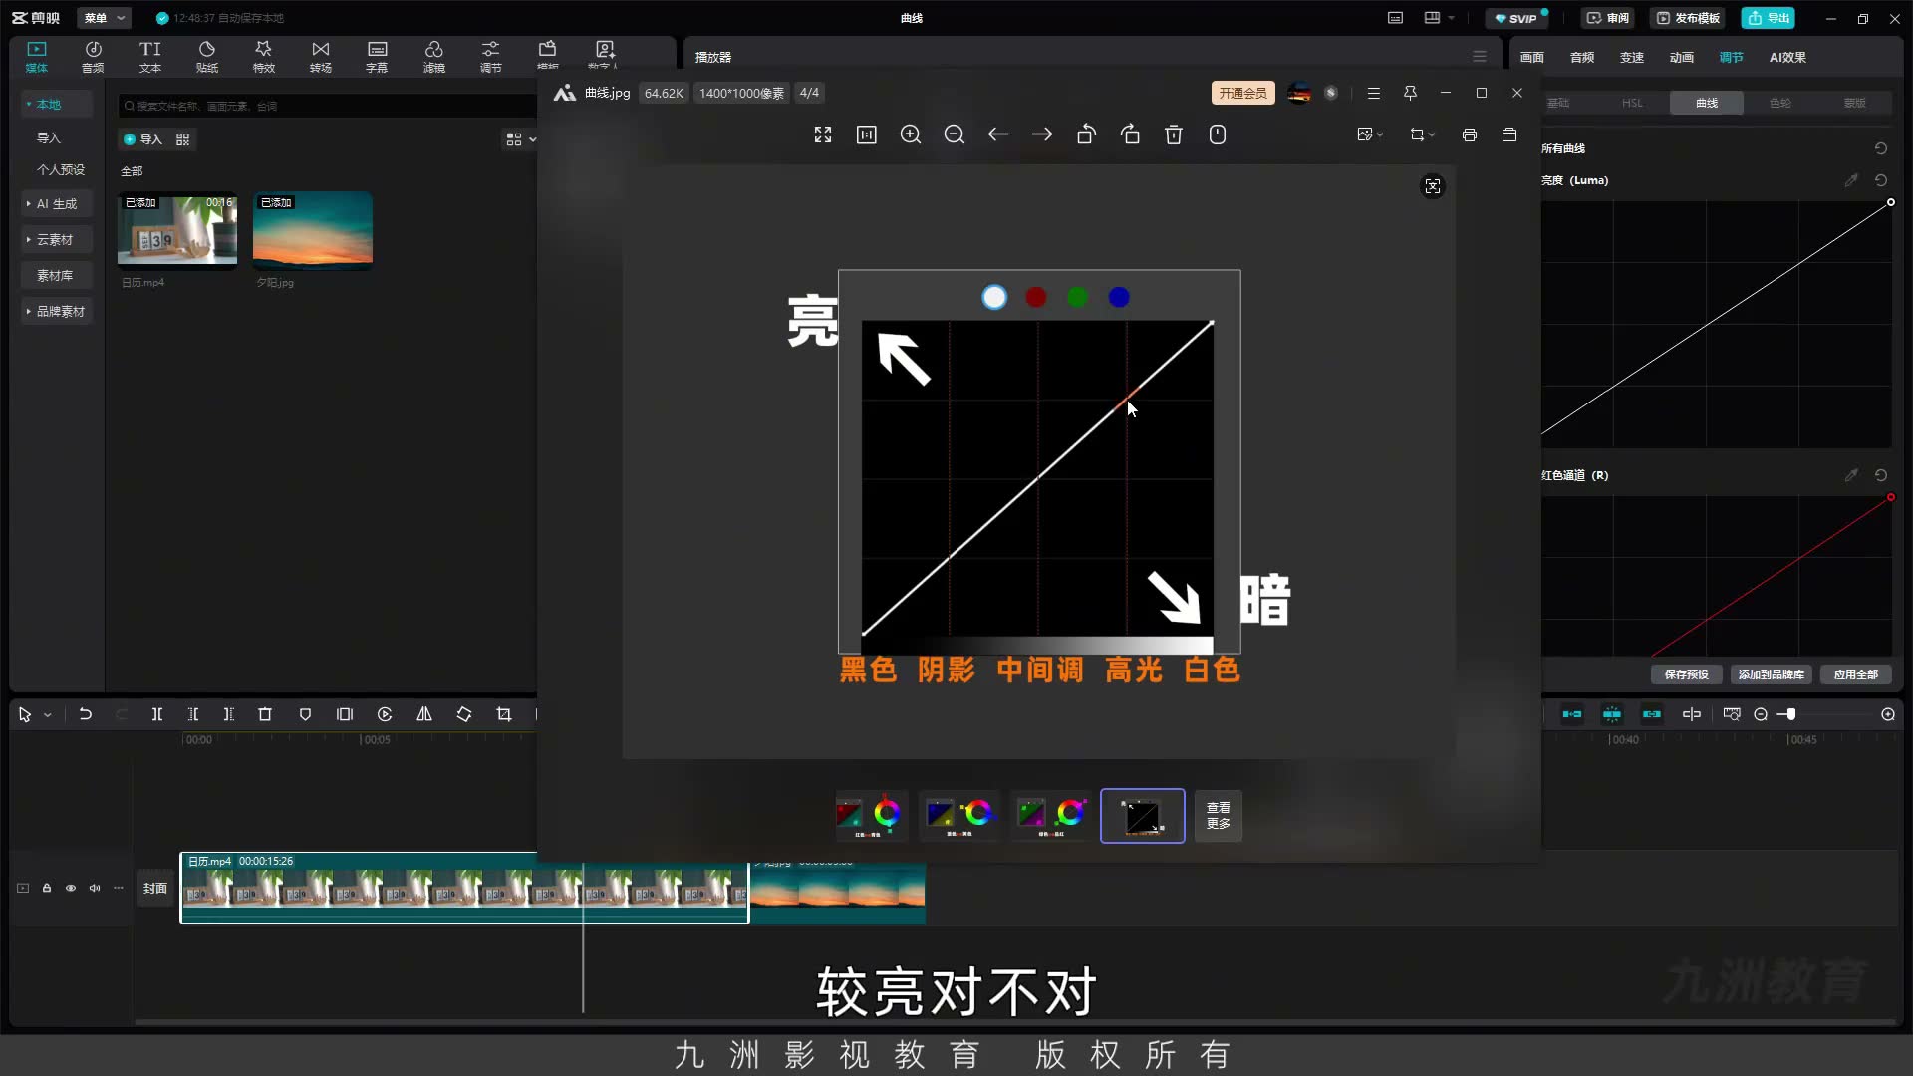Rotate image counterclockwise in viewer

point(1086,134)
